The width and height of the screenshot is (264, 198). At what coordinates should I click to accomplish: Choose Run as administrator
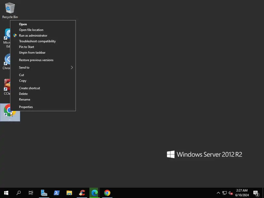click(43, 36)
